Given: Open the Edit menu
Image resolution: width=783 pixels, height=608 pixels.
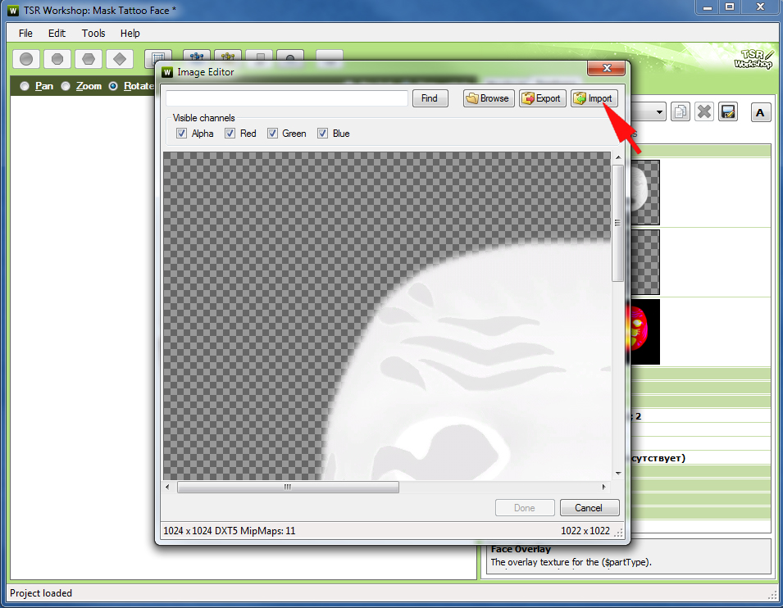Looking at the screenshot, I should click(x=57, y=34).
